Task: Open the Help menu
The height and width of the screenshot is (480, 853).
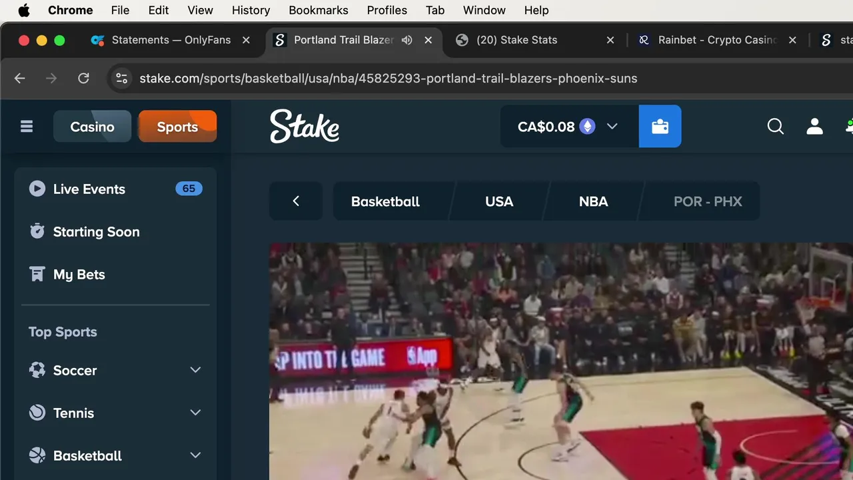Action: click(536, 10)
